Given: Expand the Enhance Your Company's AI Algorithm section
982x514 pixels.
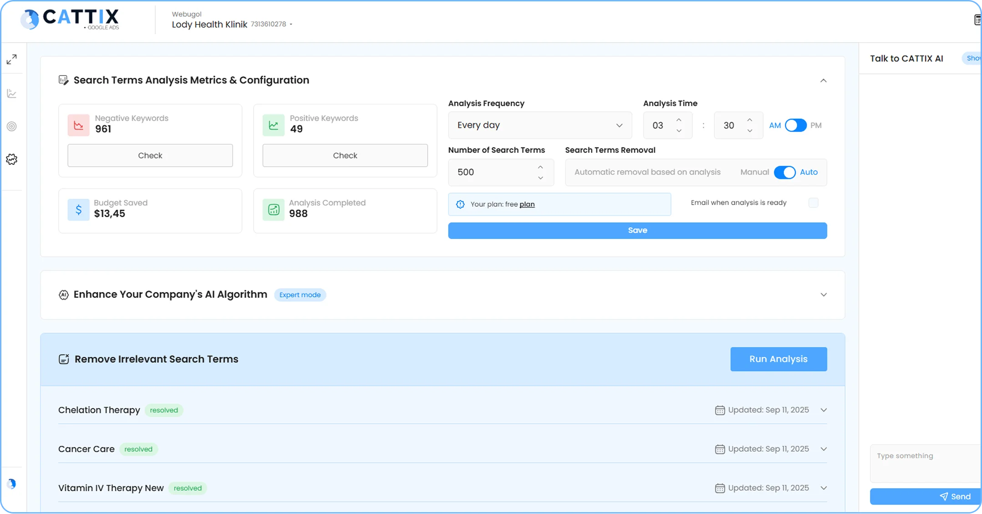Looking at the screenshot, I should coord(823,295).
